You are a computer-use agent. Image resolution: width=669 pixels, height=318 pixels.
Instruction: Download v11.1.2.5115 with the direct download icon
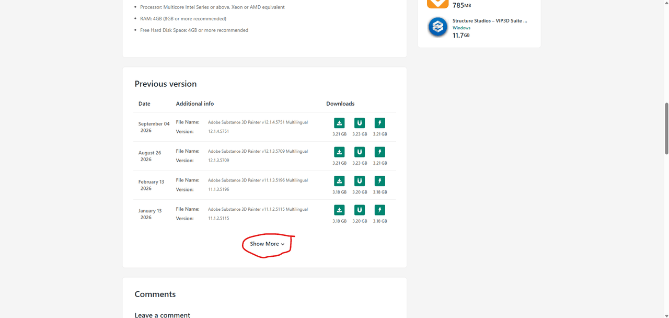click(x=339, y=210)
